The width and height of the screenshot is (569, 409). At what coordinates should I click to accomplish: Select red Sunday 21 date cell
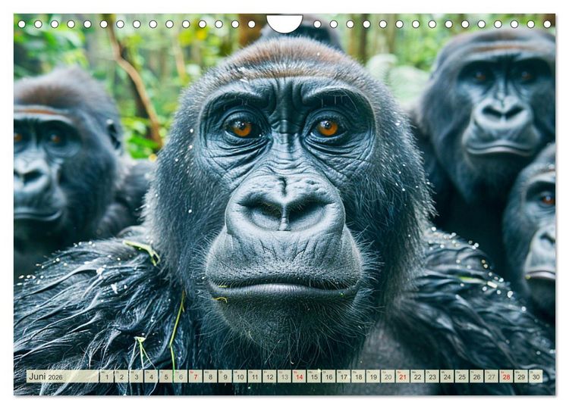403,376
